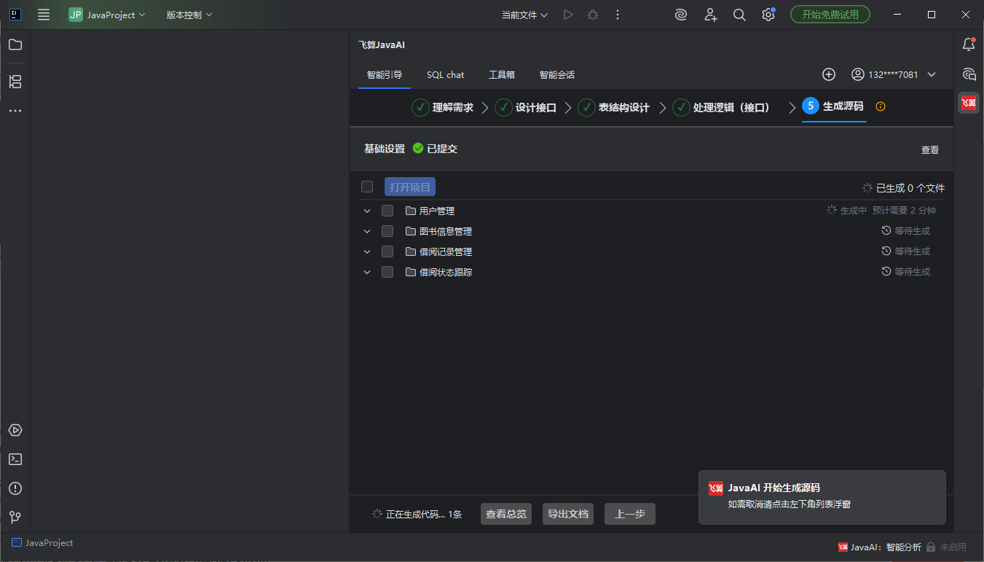The image size is (984, 562).
Task: Click the lock icon in status bar
Action: click(x=931, y=547)
